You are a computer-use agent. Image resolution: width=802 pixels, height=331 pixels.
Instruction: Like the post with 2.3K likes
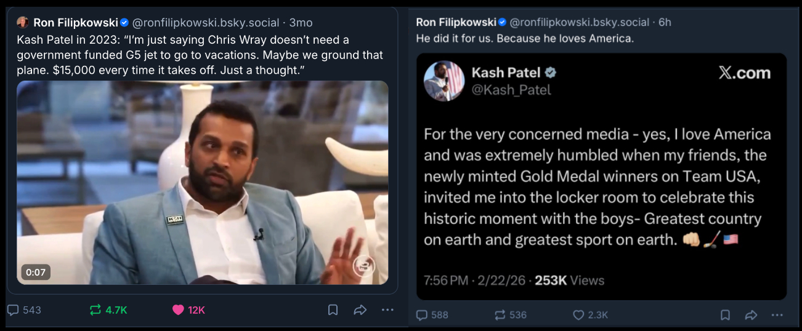click(x=578, y=315)
